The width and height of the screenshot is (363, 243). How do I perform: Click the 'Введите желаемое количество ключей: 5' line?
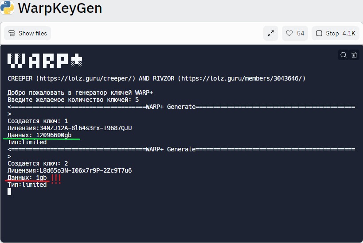pos(73,100)
